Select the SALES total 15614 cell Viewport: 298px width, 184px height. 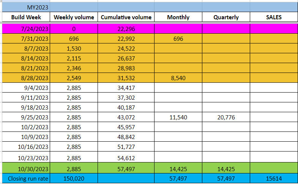[x=274, y=178]
